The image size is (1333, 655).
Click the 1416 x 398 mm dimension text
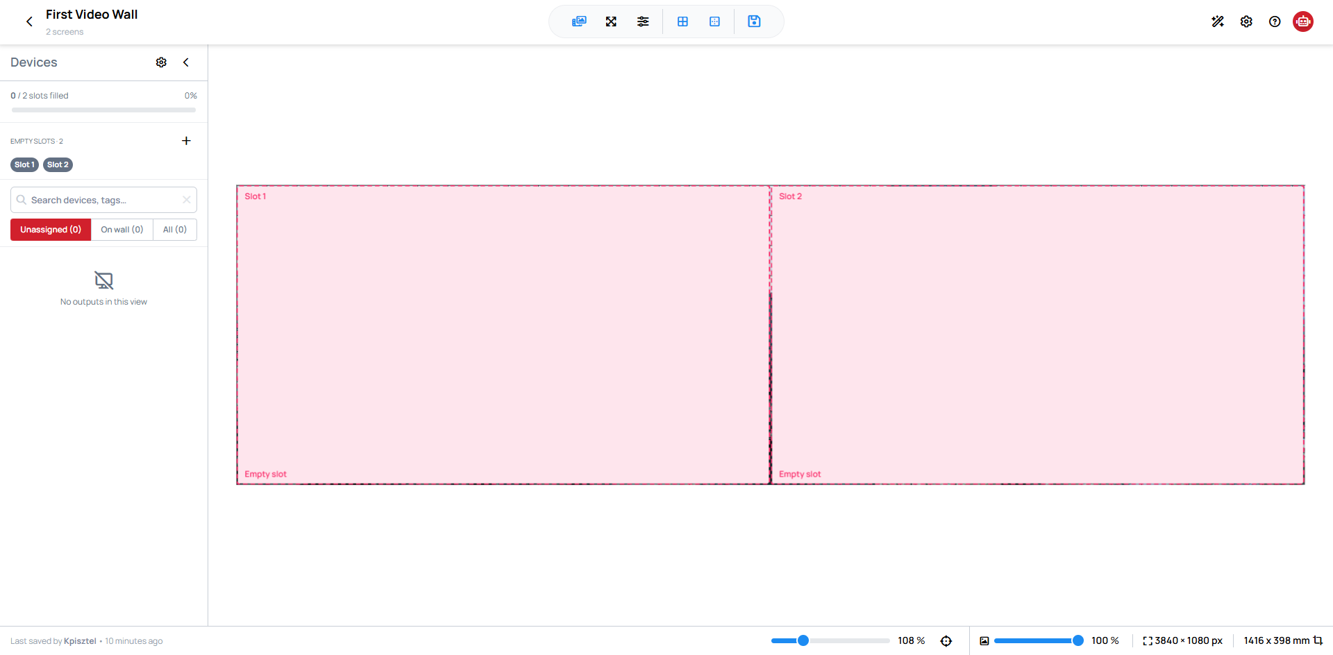coord(1276,640)
